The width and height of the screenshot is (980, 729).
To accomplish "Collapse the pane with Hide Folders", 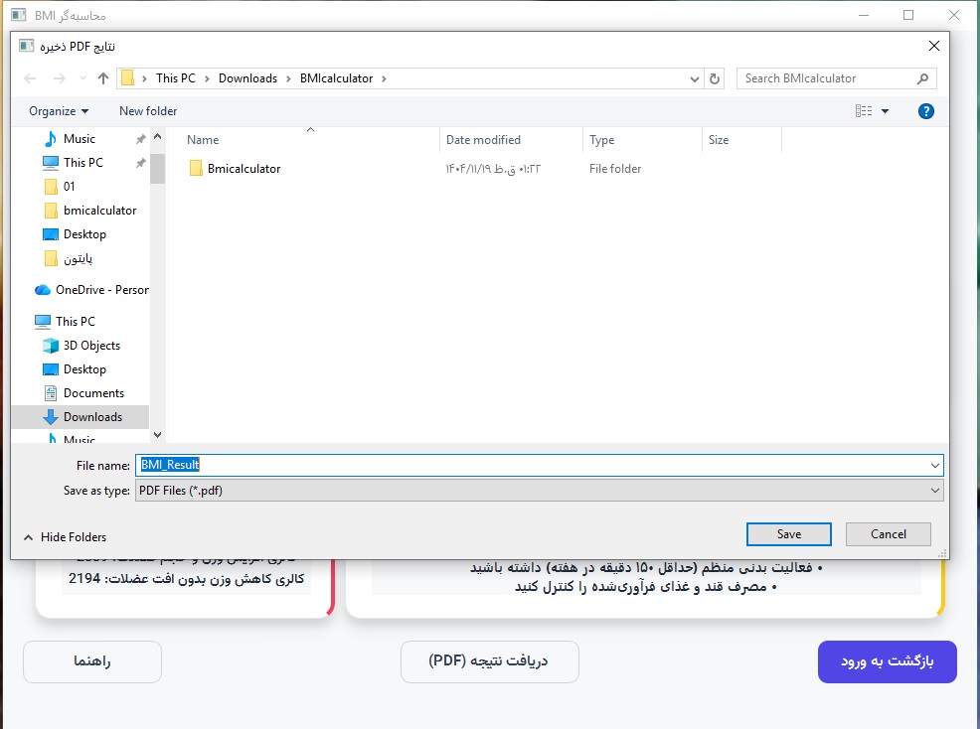I will (x=66, y=537).
